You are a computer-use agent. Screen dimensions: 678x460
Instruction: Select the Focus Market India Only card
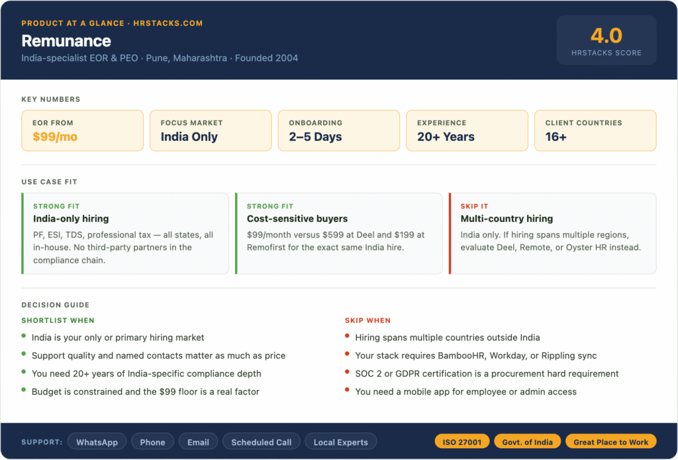coord(211,130)
